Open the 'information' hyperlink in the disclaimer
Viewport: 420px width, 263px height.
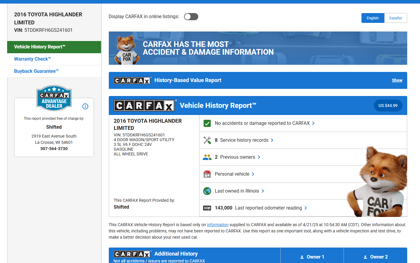(x=218, y=225)
